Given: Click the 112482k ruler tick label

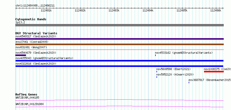Looking at the screenshot, I should (x=80, y=10).
